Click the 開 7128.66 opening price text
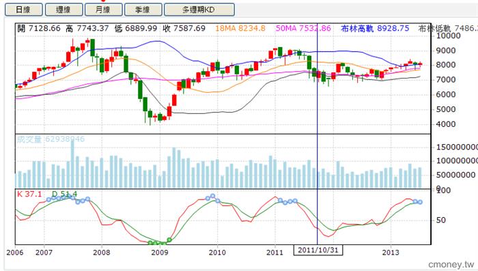 [x=39, y=29]
